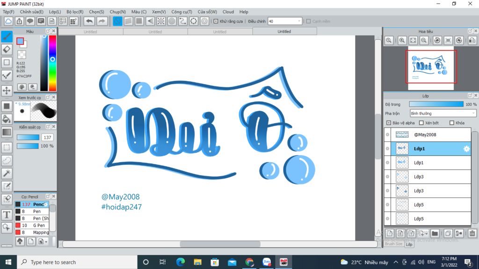Open the Công cụ(T) menu
Image resolution: width=479 pixels, height=269 pixels.
point(182,12)
